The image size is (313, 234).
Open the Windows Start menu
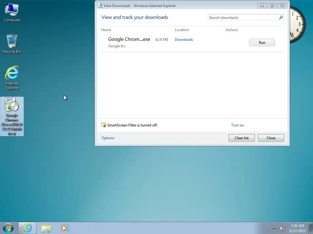tap(8, 228)
